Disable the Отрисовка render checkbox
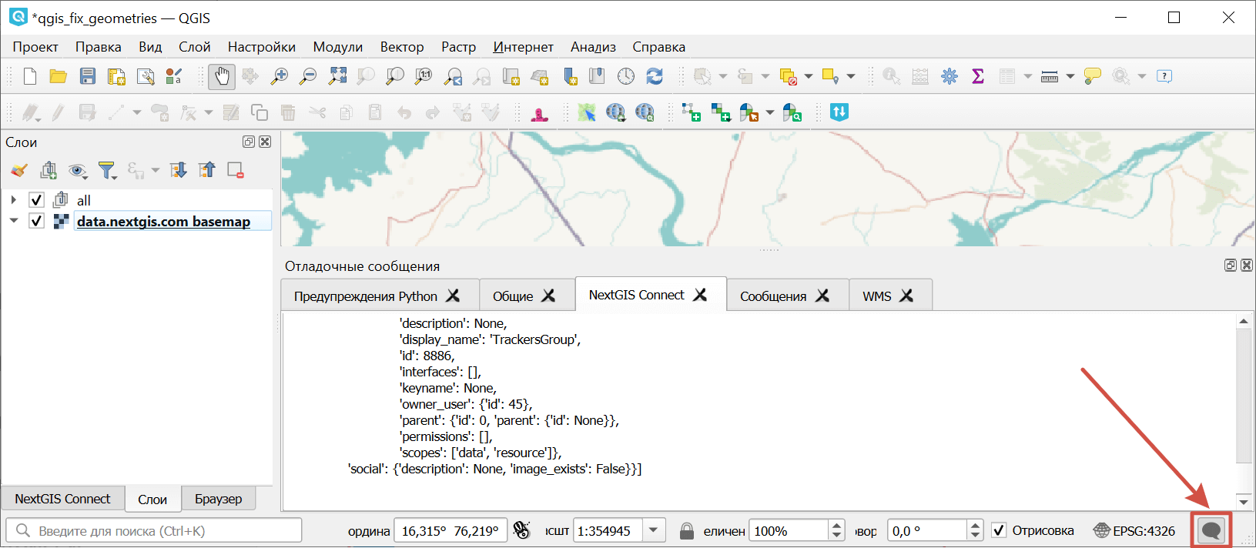Image resolution: width=1256 pixels, height=548 pixels. click(x=999, y=530)
